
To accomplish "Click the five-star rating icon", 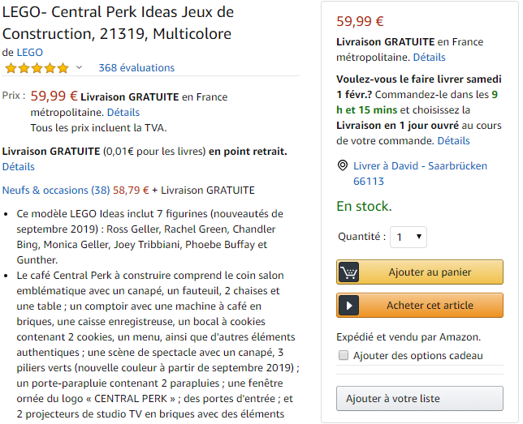I will coord(37,68).
